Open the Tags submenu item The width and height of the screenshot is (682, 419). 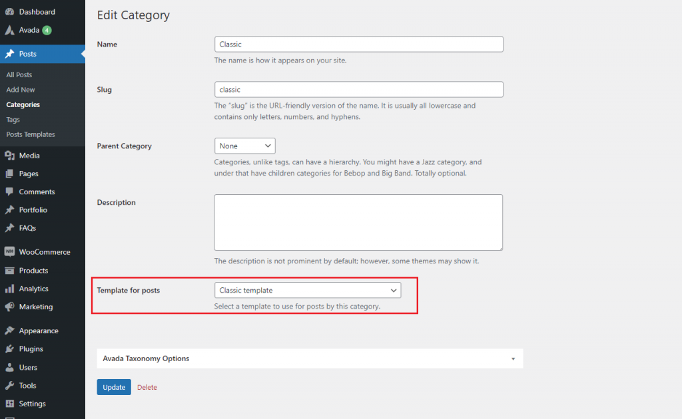tap(13, 120)
